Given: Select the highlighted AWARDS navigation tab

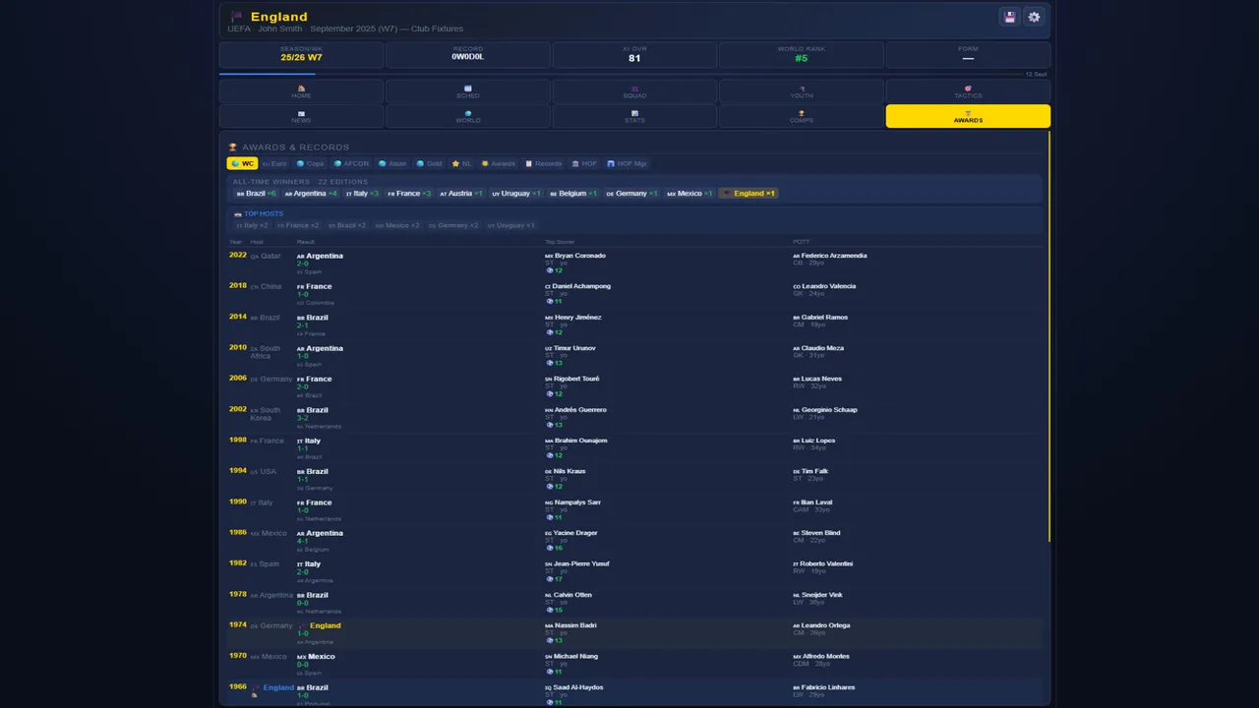Looking at the screenshot, I should (x=968, y=116).
